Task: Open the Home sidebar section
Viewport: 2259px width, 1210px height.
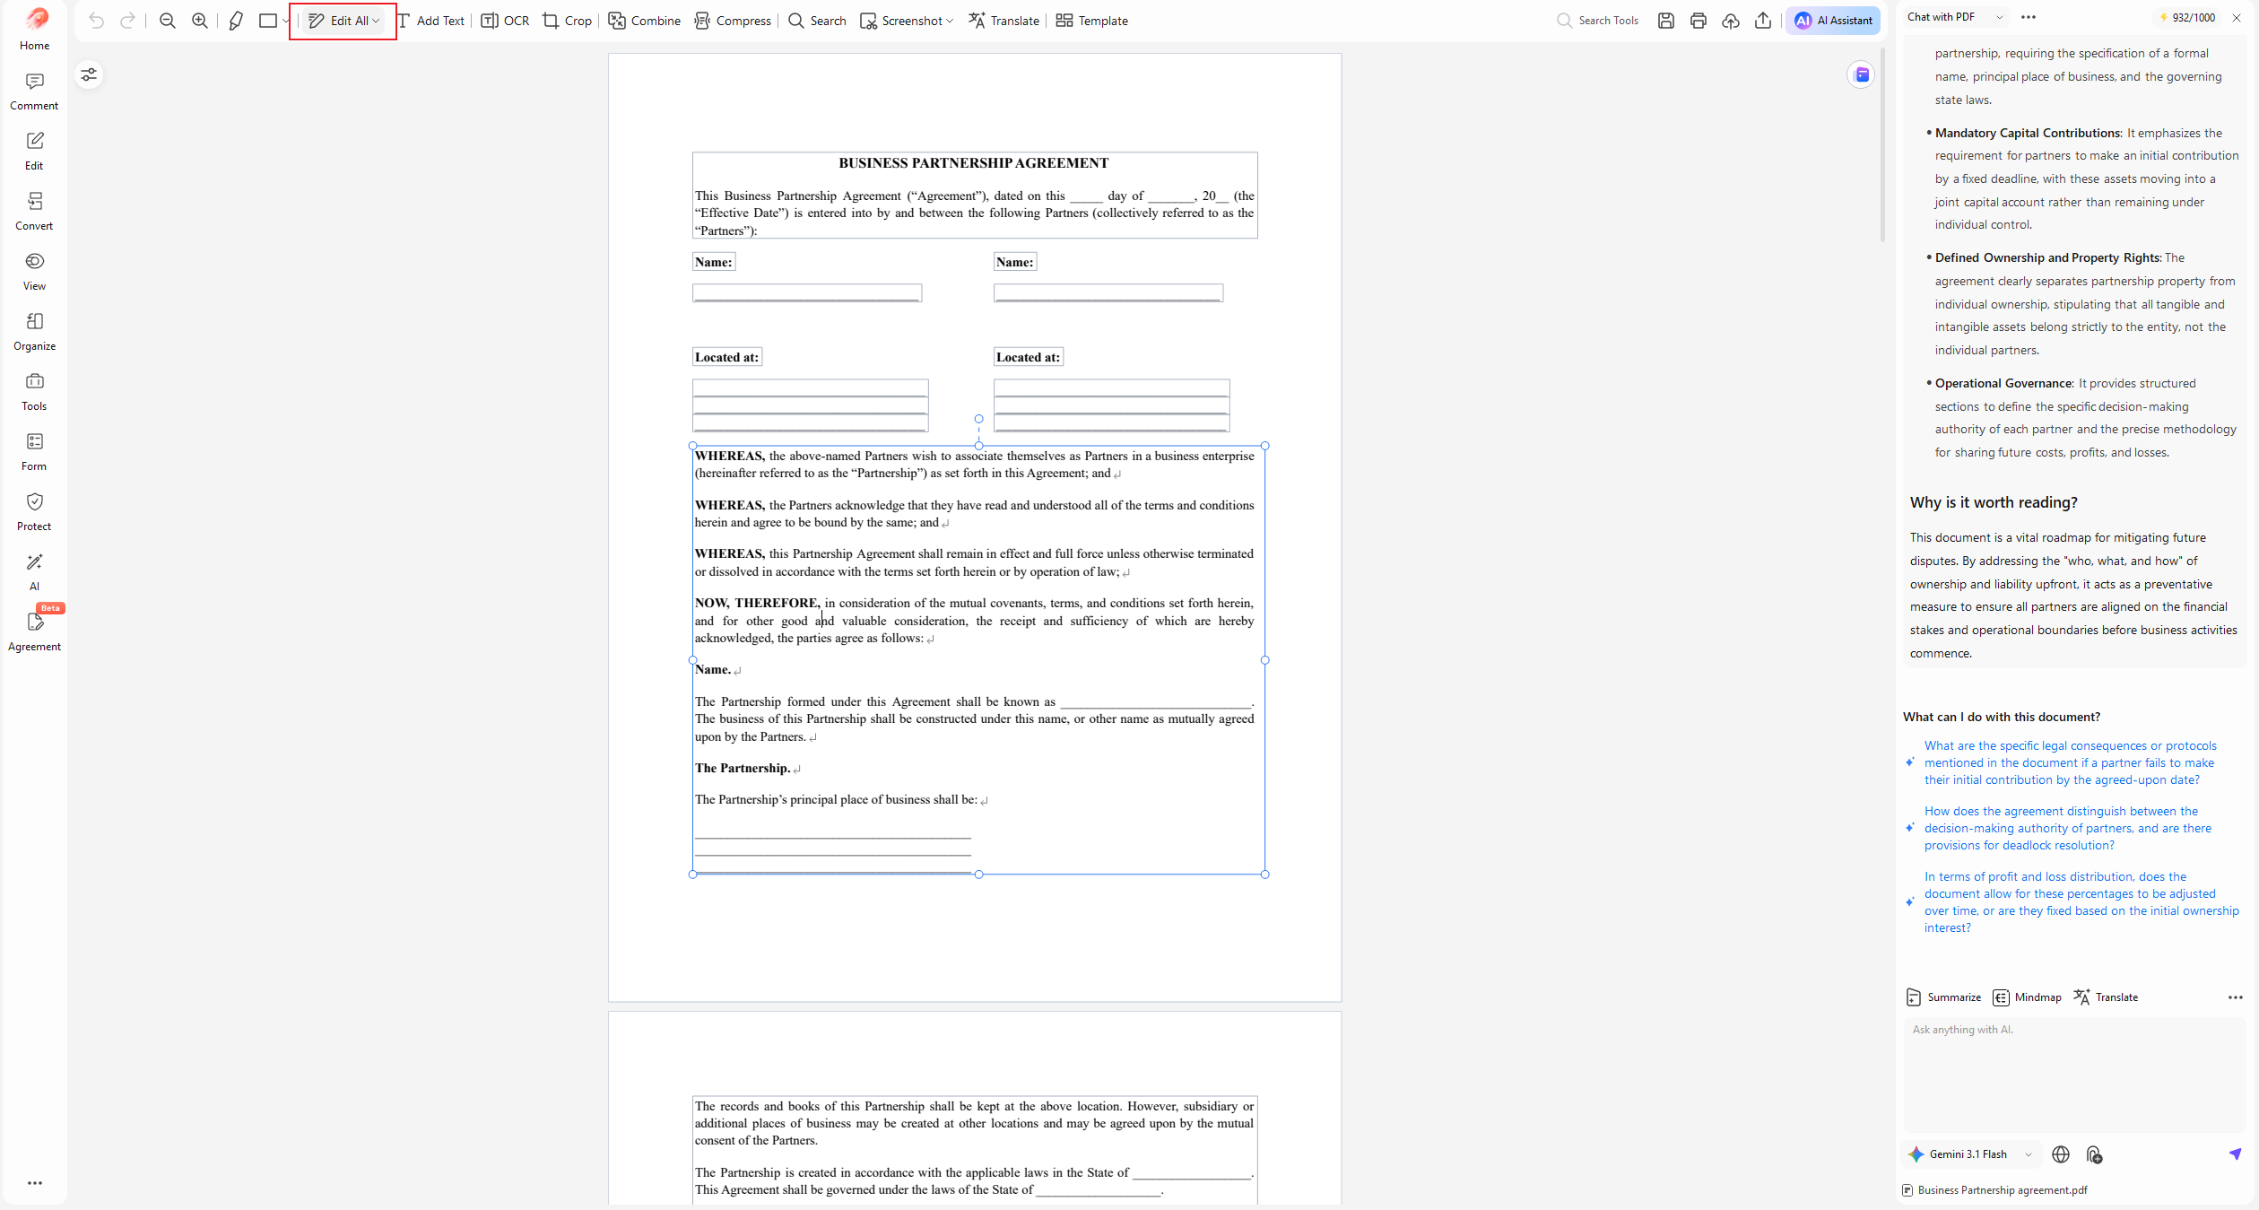Action: (x=34, y=30)
